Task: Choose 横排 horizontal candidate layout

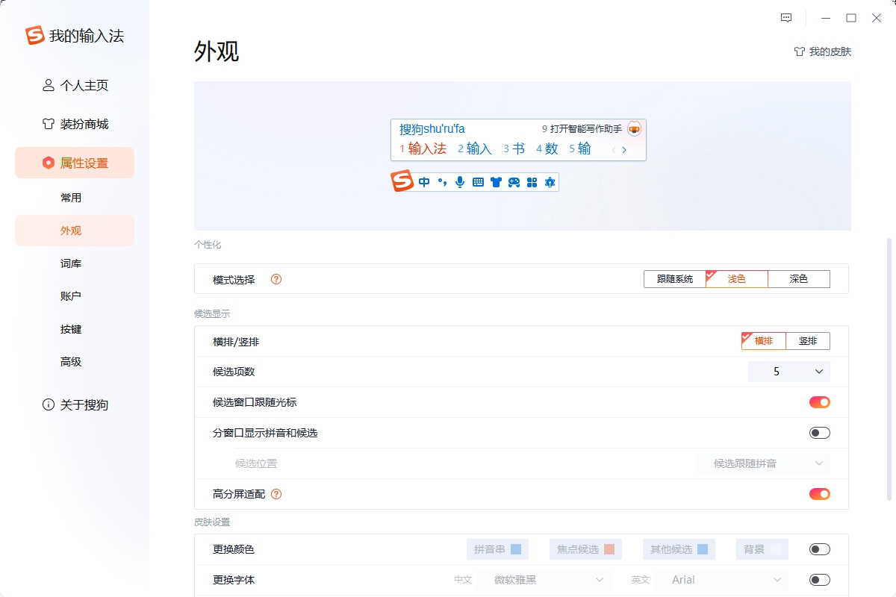Action: click(764, 341)
